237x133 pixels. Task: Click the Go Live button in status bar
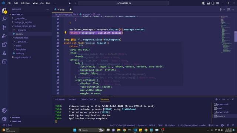[x=213, y=125]
